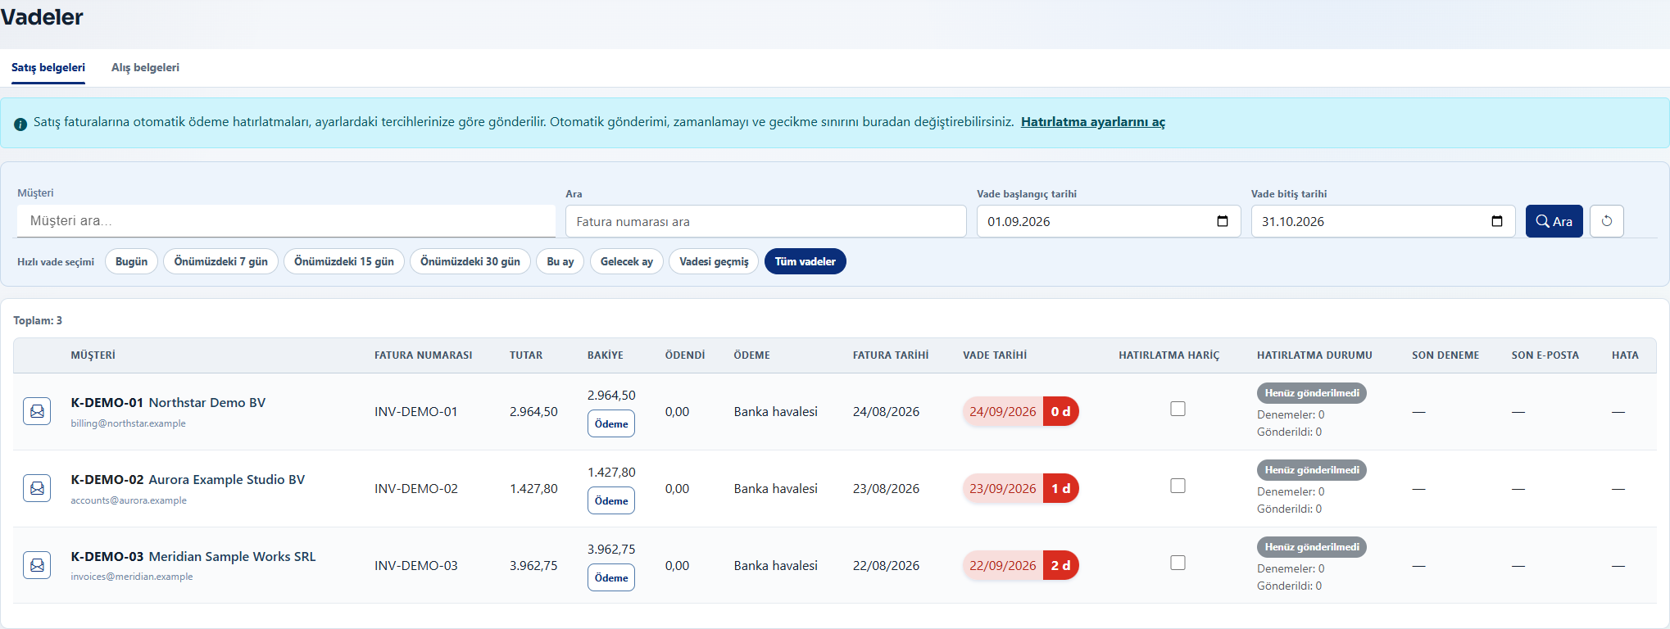1670x629 pixels.
Task: Click the info icon in the reminder banner
Action: click(20, 124)
